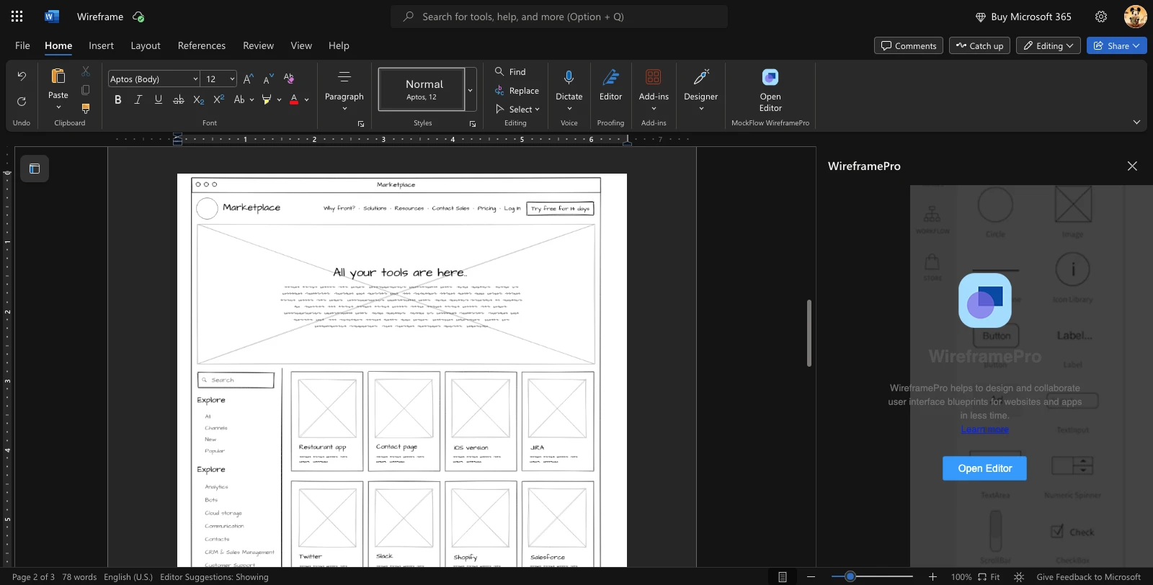
Task: Zoom out with the minus icon
Action: (811, 577)
